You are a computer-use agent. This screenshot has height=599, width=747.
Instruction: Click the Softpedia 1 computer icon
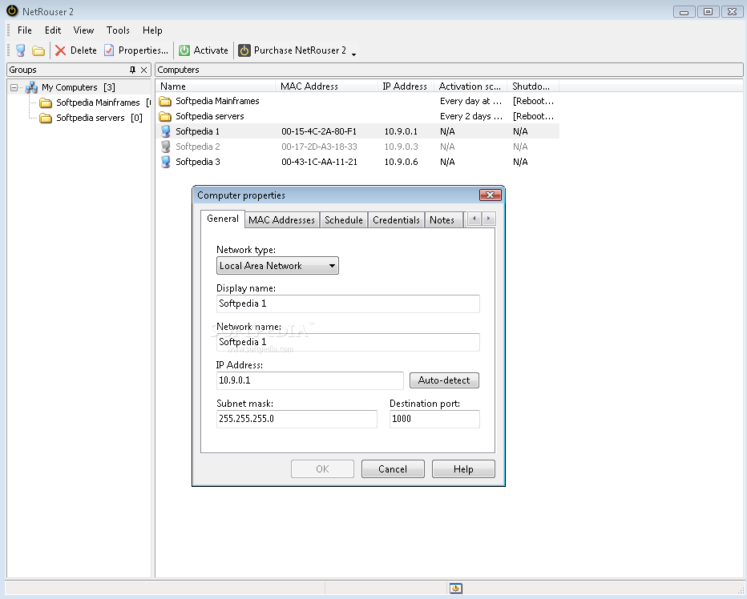(x=165, y=131)
